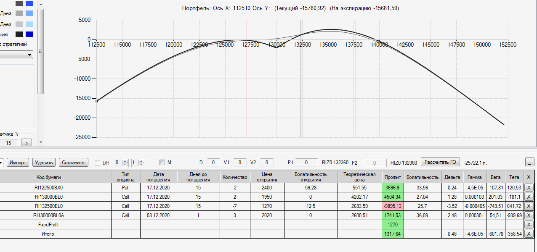
Task: Sort by the Код бумаги column header
Action: (55, 177)
